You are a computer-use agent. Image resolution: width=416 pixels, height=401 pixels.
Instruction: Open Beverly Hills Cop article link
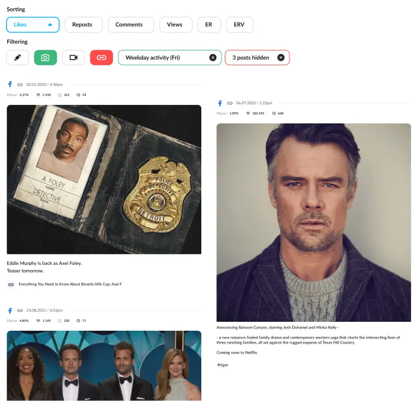point(70,284)
